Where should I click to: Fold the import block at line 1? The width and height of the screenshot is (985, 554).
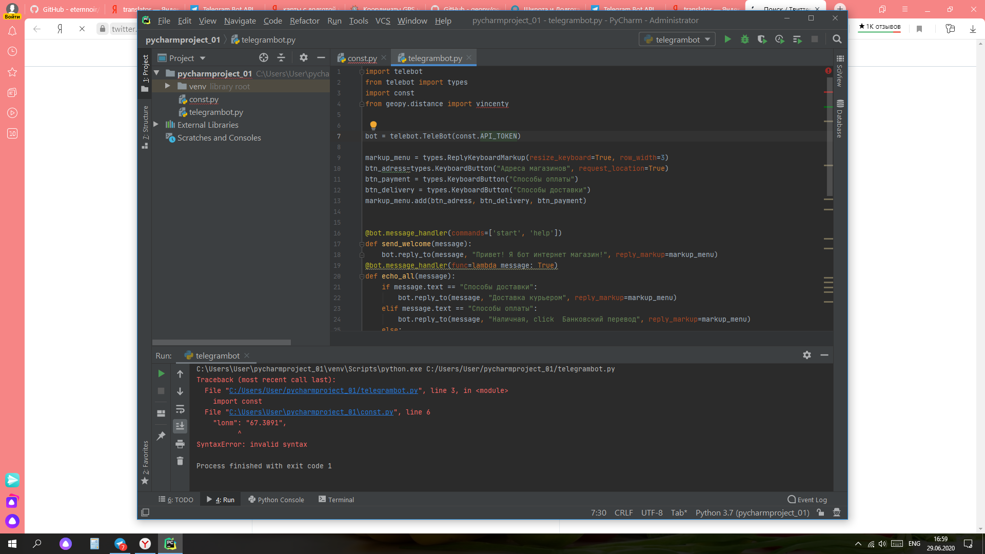click(x=362, y=72)
